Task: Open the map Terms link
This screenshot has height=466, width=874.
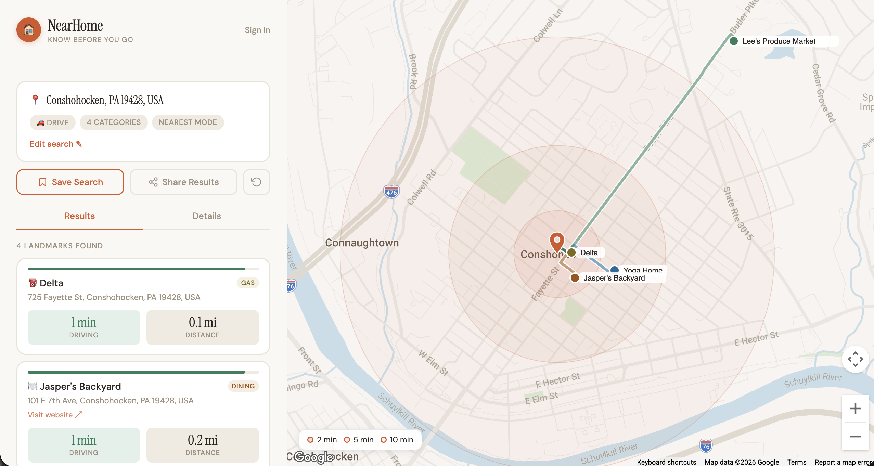Action: [x=797, y=462]
